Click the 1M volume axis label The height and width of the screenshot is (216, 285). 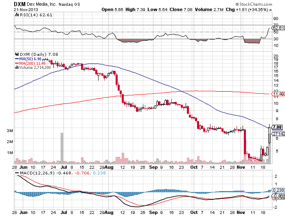[10, 152]
